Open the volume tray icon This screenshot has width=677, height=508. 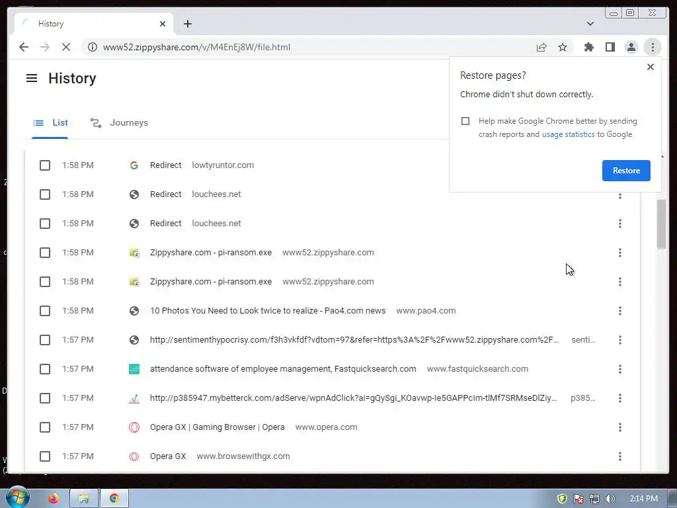pos(610,499)
